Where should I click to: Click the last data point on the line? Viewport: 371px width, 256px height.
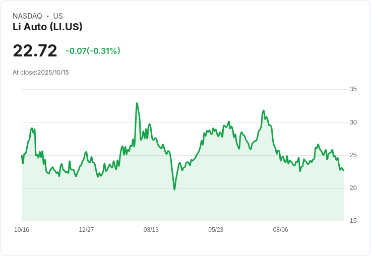pyautogui.click(x=343, y=170)
